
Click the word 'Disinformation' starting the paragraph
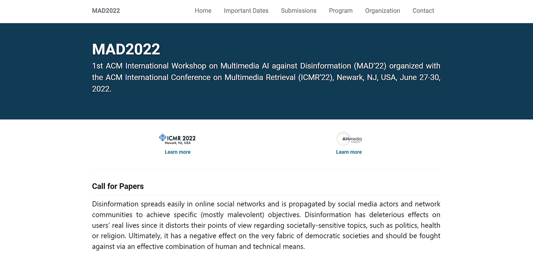tap(115, 204)
